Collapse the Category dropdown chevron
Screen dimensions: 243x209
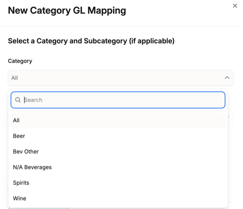[x=227, y=78]
